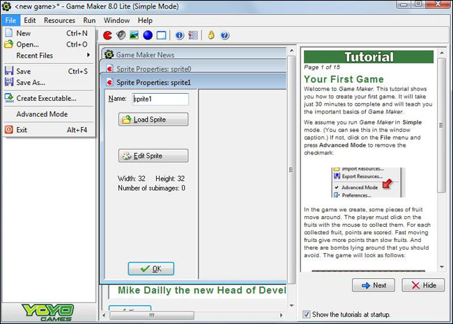The image size is (453, 324).
Task: Click the Create Object blue ball icon
Action: pyautogui.click(x=148, y=35)
